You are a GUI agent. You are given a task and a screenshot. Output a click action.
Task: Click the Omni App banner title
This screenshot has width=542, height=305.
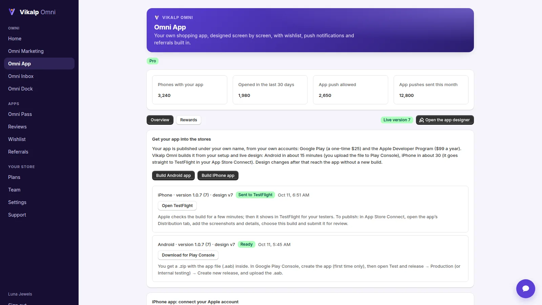(x=170, y=27)
